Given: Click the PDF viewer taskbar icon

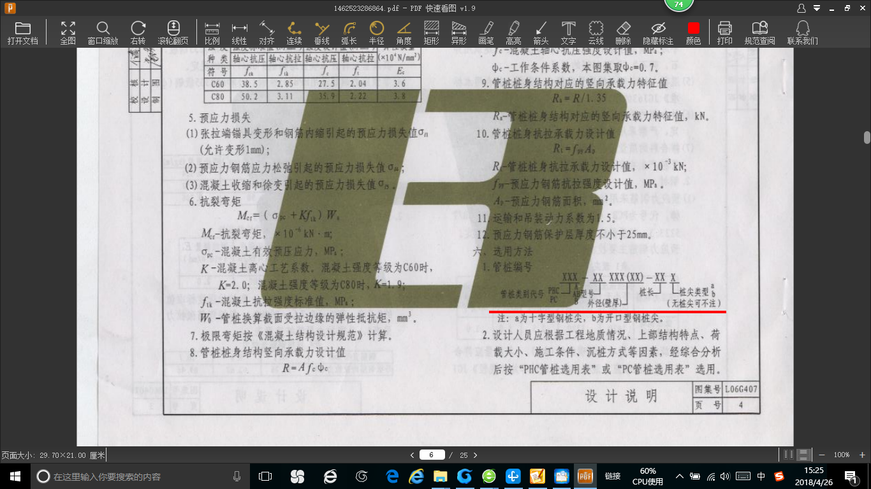Looking at the screenshot, I should tap(585, 476).
